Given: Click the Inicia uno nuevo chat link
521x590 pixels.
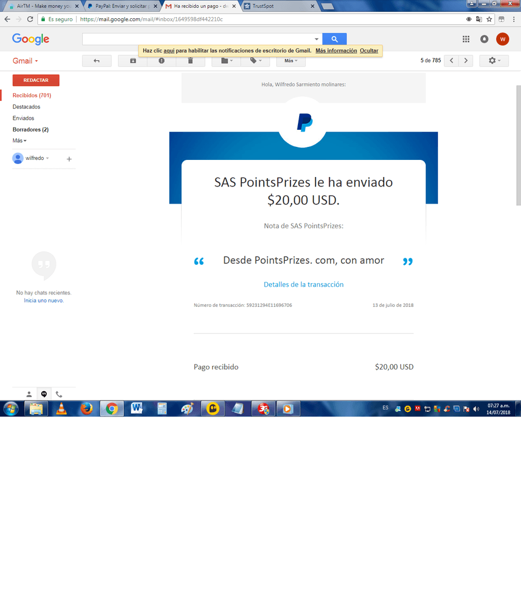Looking at the screenshot, I should click(x=44, y=301).
